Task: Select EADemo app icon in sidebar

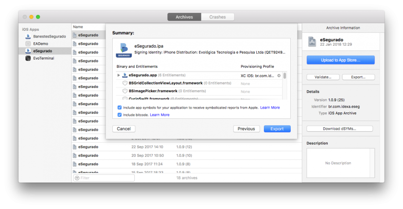Action: (x=28, y=44)
